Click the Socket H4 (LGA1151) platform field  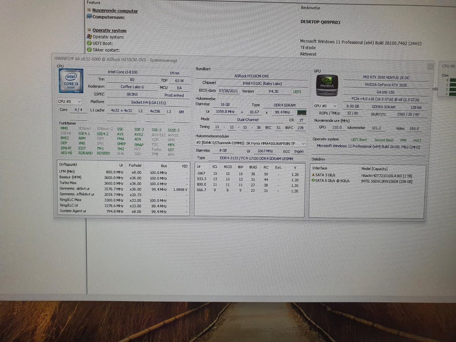148,103
